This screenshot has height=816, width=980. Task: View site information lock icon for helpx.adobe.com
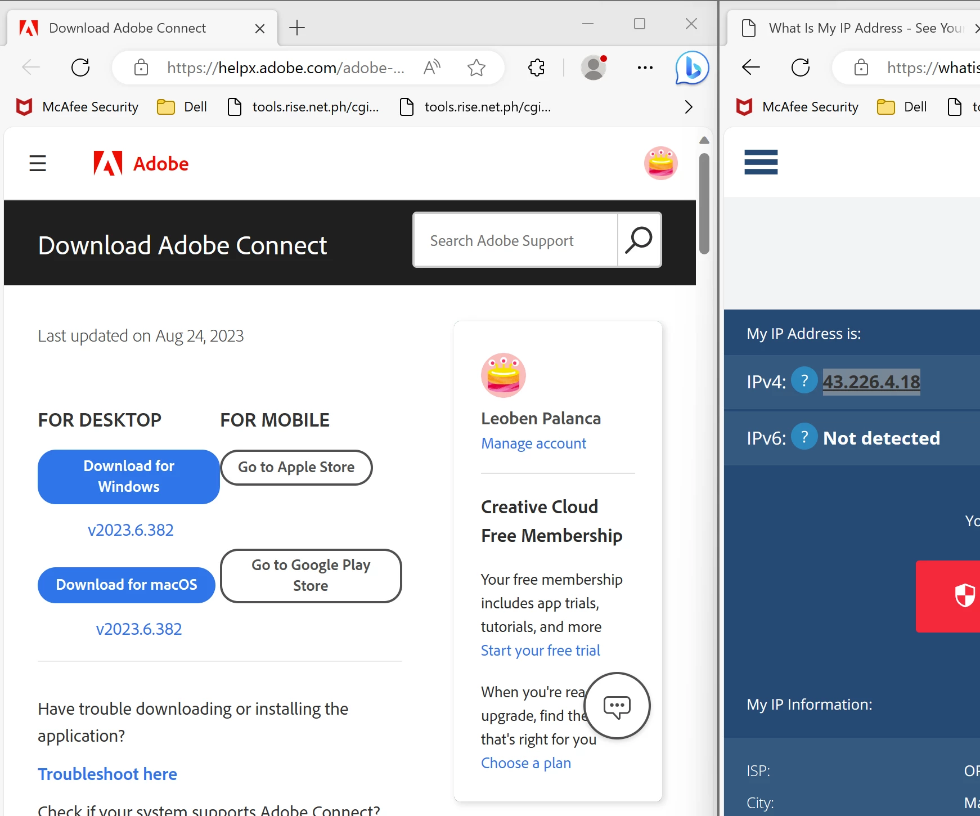(141, 68)
